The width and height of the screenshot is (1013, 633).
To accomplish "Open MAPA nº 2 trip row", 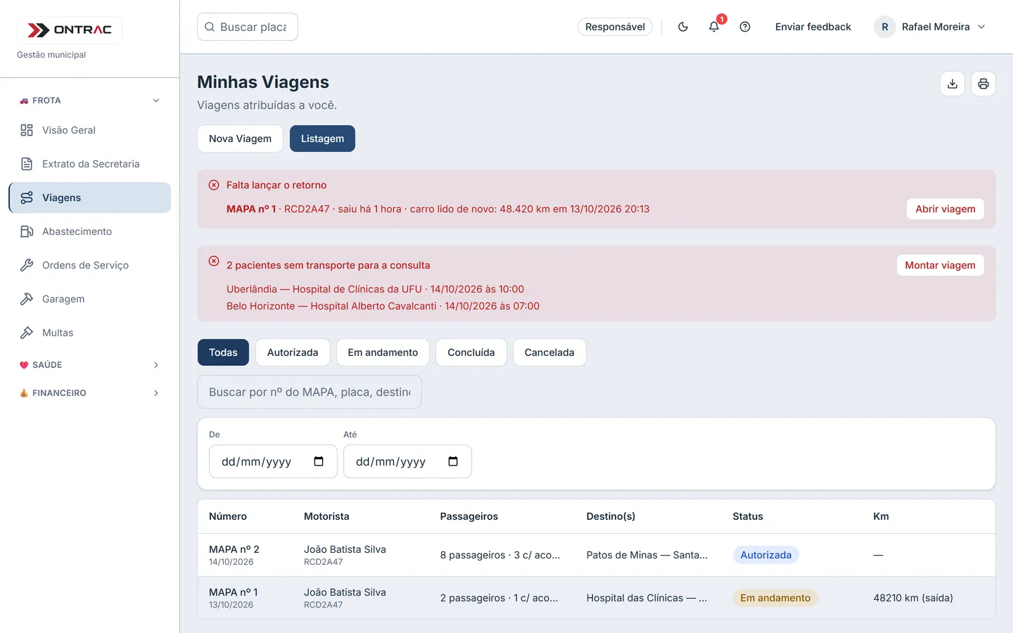I will point(597,555).
